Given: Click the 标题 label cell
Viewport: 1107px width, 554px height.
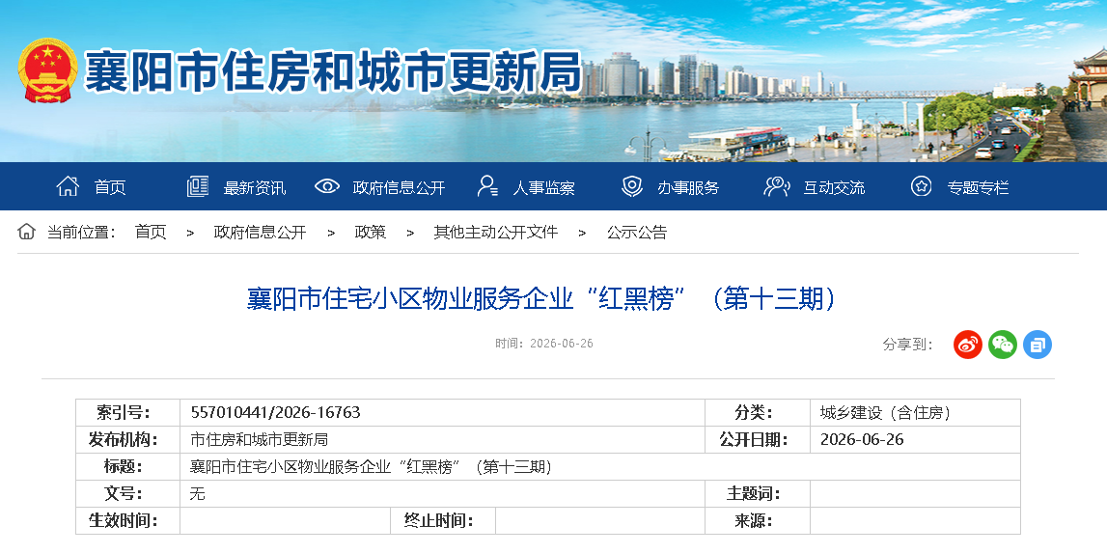Looking at the screenshot, I should pos(127,466).
